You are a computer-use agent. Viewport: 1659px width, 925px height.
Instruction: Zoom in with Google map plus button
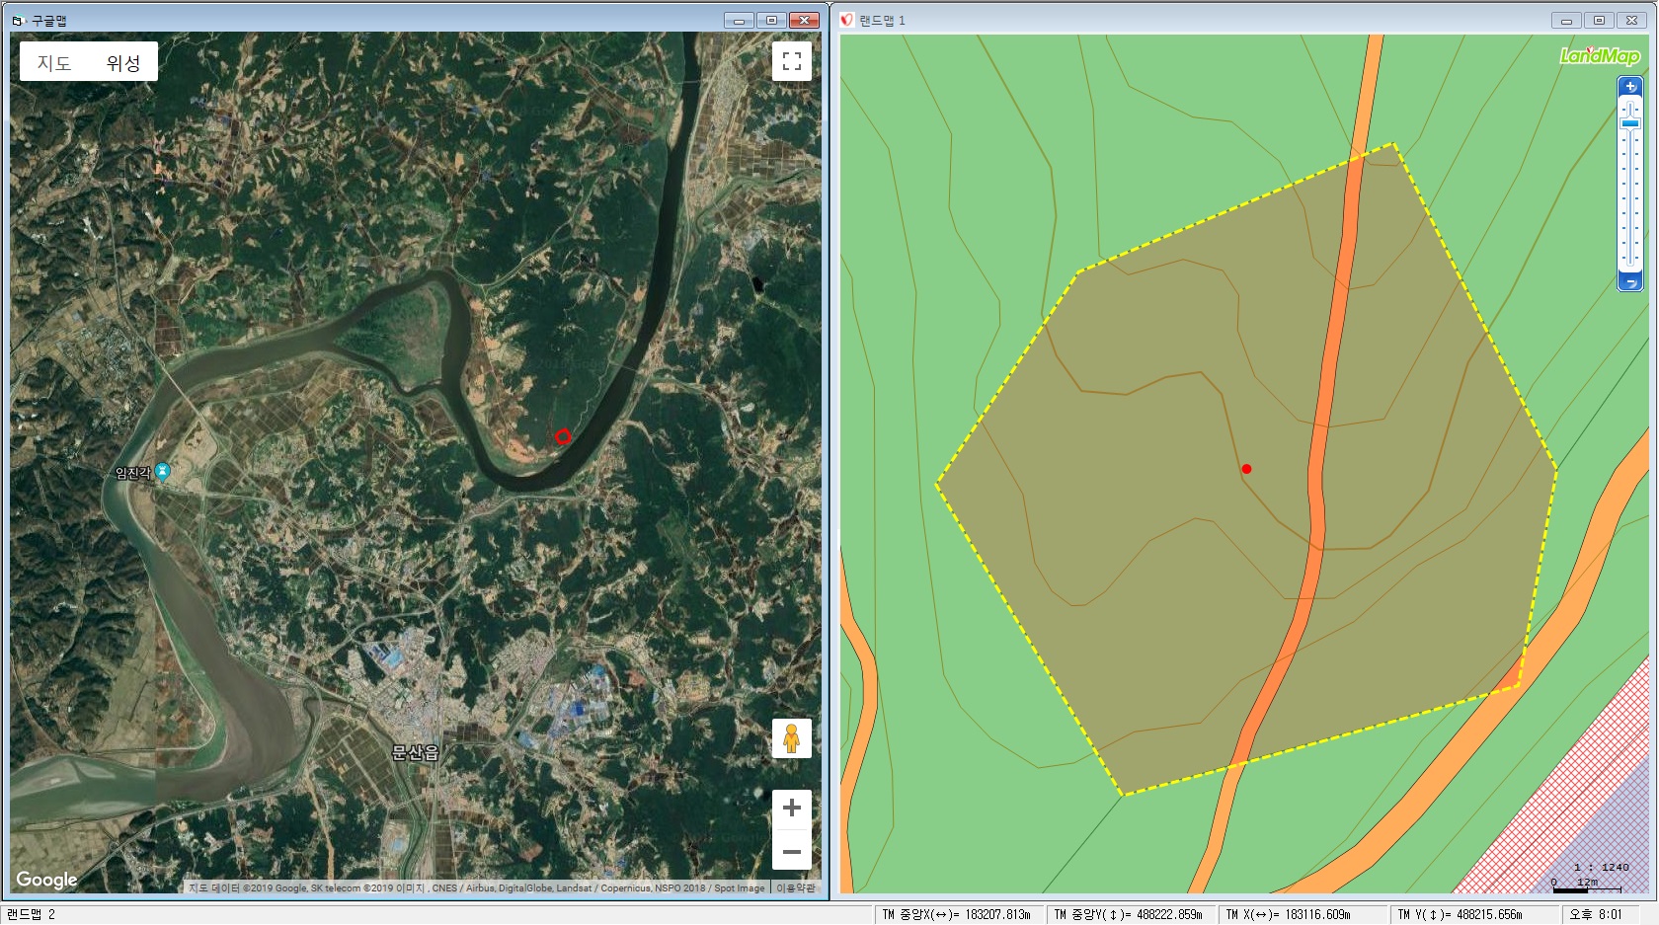792,809
